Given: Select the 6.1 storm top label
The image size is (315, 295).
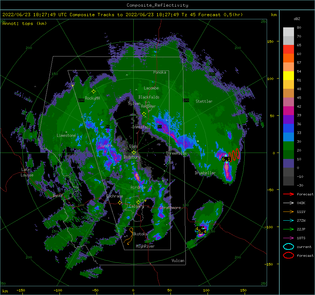Looking at the screenshot, I should coord(226,159).
